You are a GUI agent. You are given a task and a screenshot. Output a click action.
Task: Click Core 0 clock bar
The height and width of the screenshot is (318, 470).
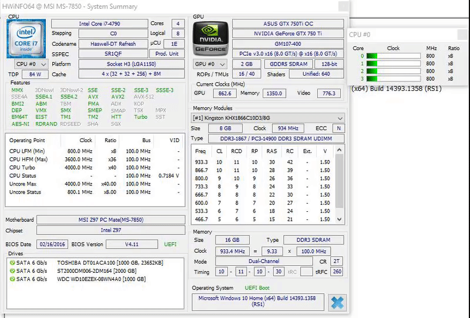[393, 56]
